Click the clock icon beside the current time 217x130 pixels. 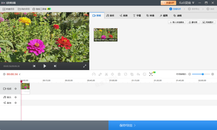coord(4,74)
